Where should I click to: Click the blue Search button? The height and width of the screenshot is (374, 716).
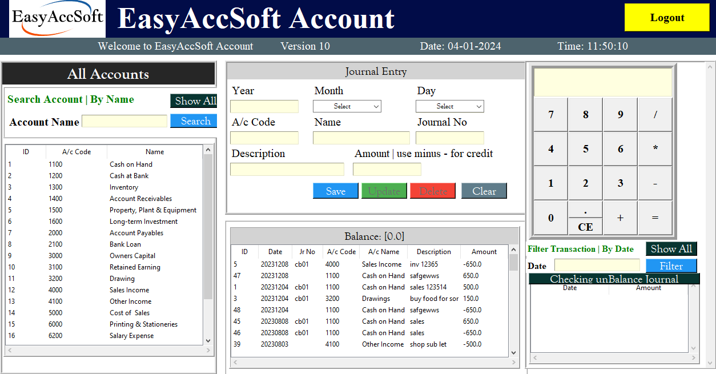point(194,121)
